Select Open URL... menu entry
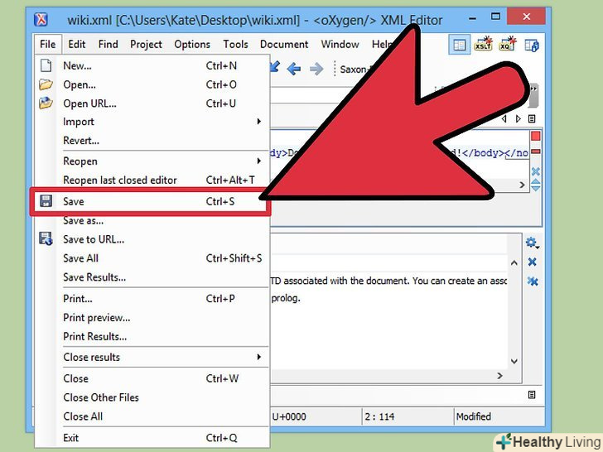 (152, 103)
